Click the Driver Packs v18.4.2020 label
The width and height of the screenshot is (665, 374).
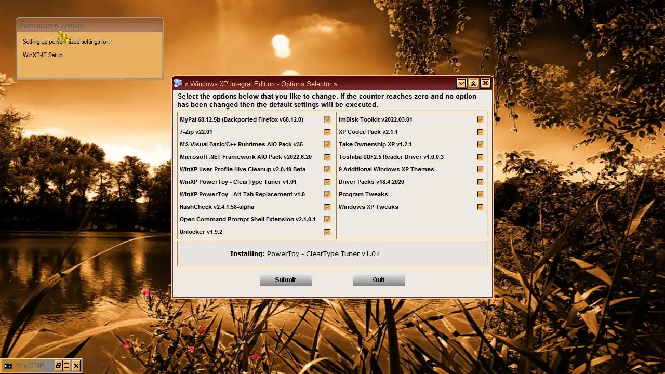[x=371, y=182]
